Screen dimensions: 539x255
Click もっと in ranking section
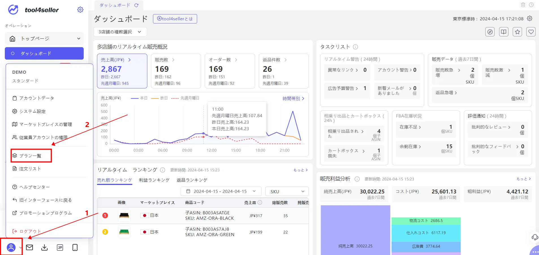click(300, 170)
